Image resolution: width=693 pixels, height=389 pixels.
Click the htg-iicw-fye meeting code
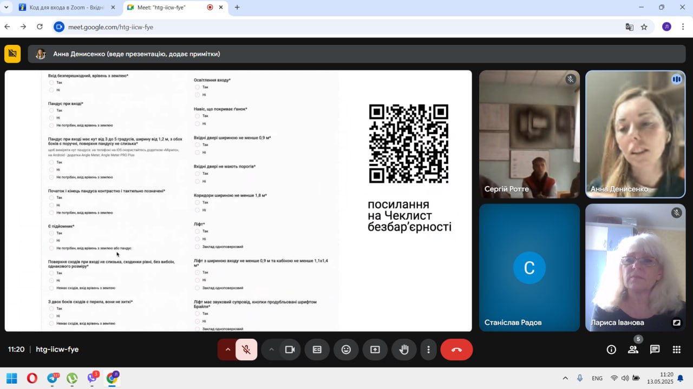tap(57, 350)
